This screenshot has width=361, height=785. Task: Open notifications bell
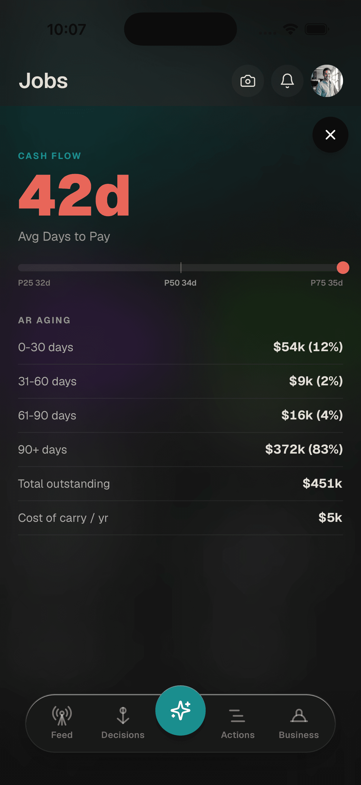click(287, 81)
